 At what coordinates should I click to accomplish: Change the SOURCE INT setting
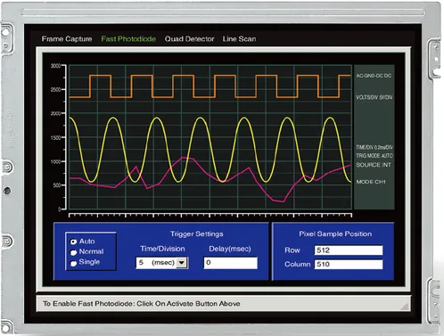click(x=374, y=165)
